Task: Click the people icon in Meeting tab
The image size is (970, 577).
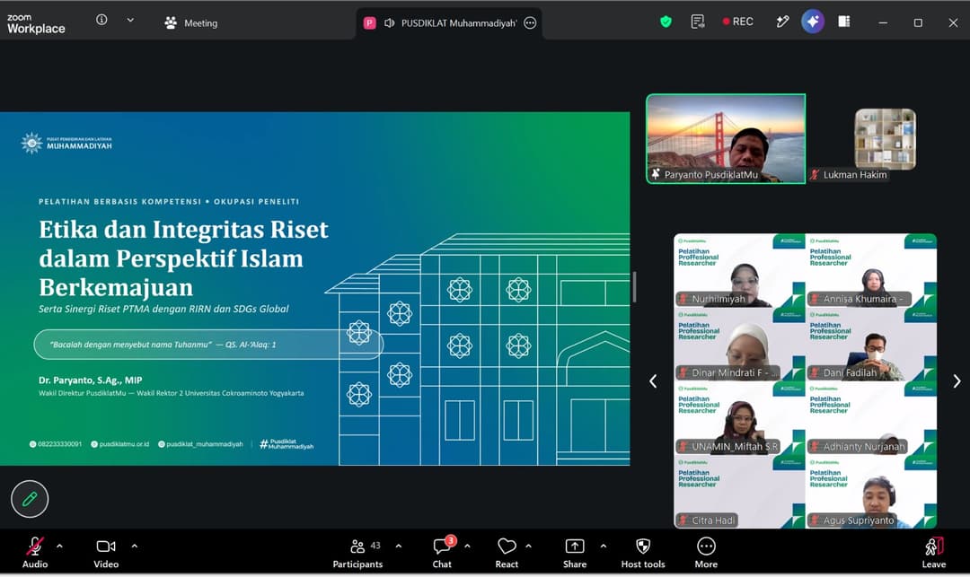Action: [x=171, y=23]
